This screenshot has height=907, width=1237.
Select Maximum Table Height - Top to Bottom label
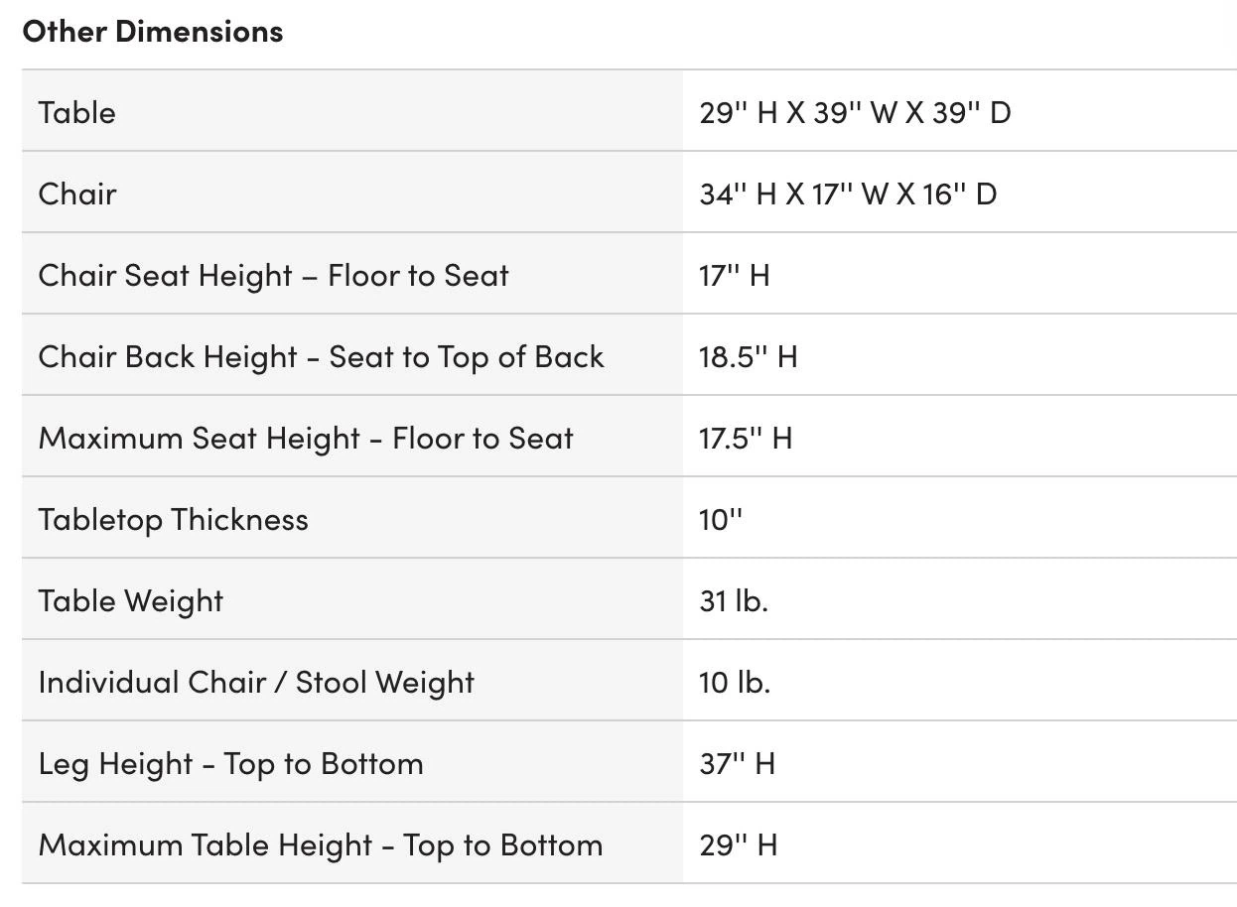321,844
